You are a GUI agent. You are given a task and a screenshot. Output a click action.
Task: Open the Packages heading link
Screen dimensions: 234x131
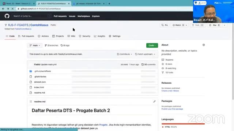pyautogui.click(x=167, y=101)
